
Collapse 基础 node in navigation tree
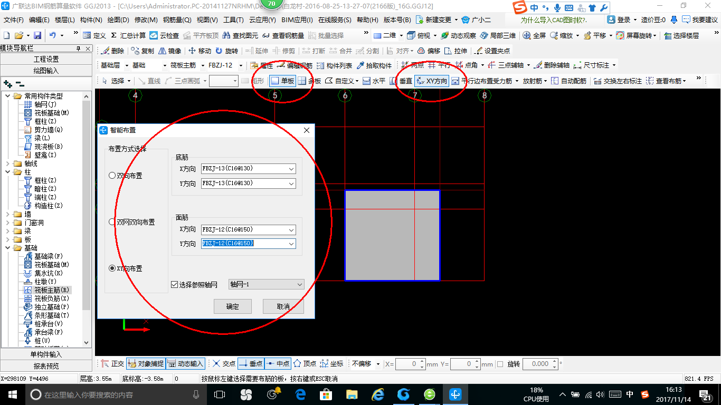point(7,248)
